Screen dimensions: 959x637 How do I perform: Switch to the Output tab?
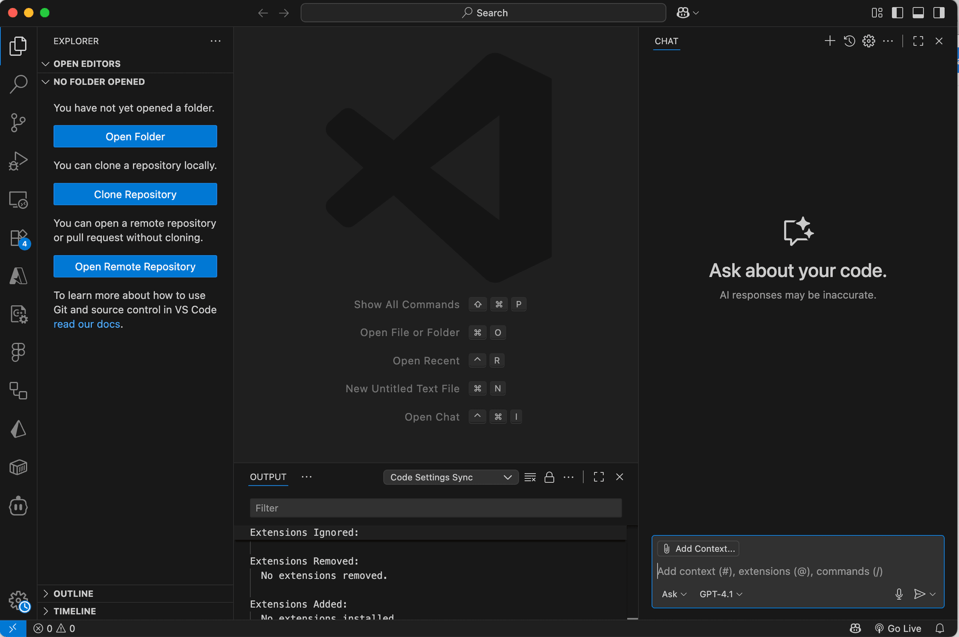(268, 477)
